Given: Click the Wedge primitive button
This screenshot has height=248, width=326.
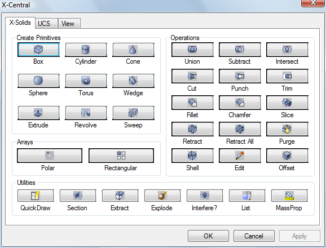Looking at the screenshot, I should (133, 81).
